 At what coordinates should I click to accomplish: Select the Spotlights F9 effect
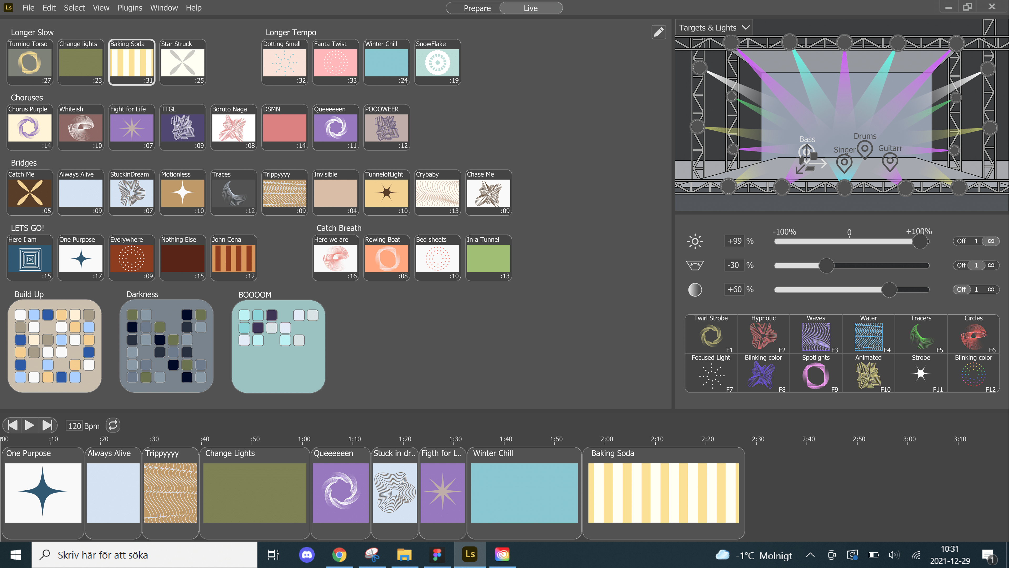point(816,373)
